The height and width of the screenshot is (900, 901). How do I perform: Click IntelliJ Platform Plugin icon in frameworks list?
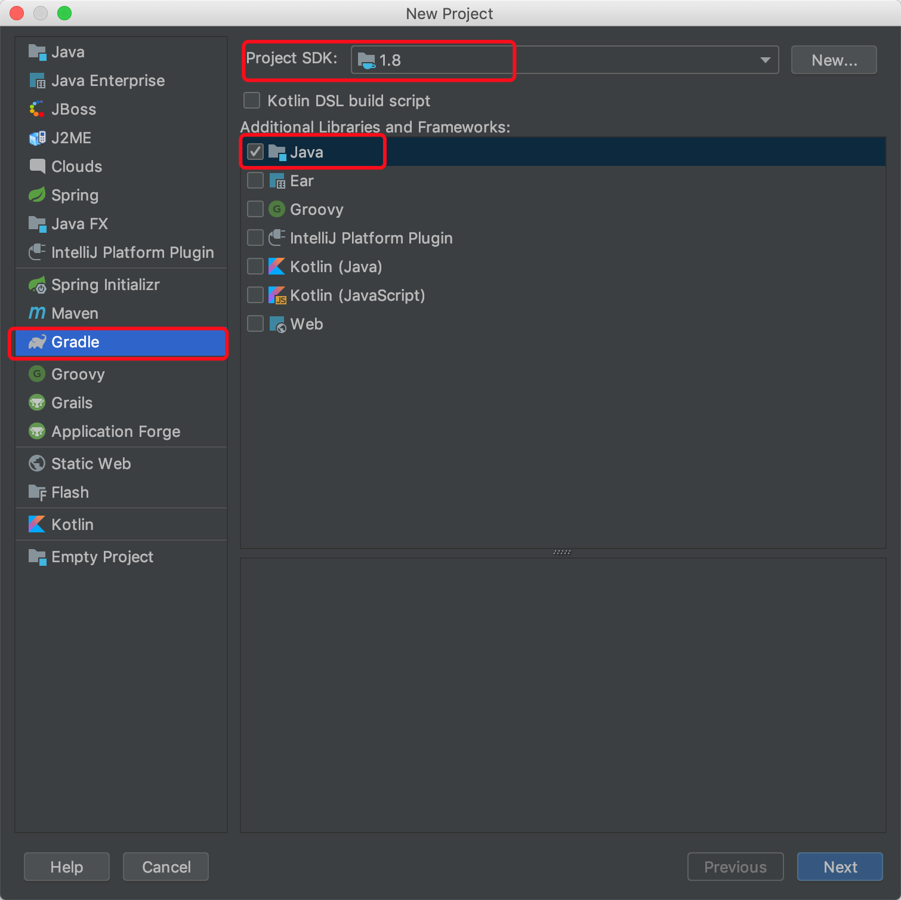277,238
